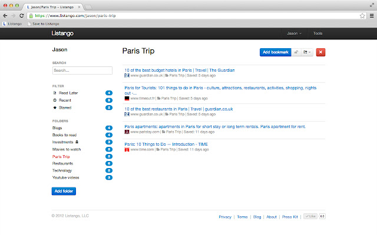The image size is (377, 235).
Task: Open the Press Kit footer link
Action: (290, 217)
